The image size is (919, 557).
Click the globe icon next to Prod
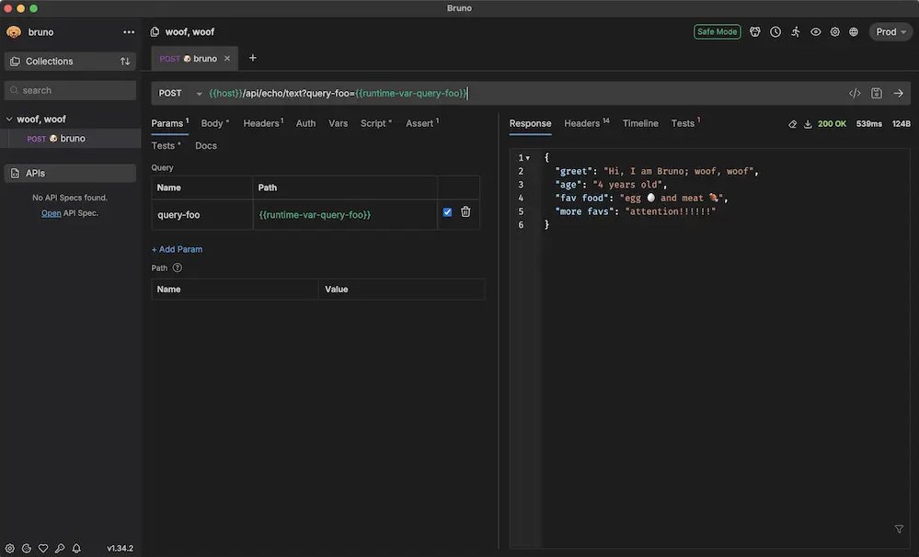854,32
